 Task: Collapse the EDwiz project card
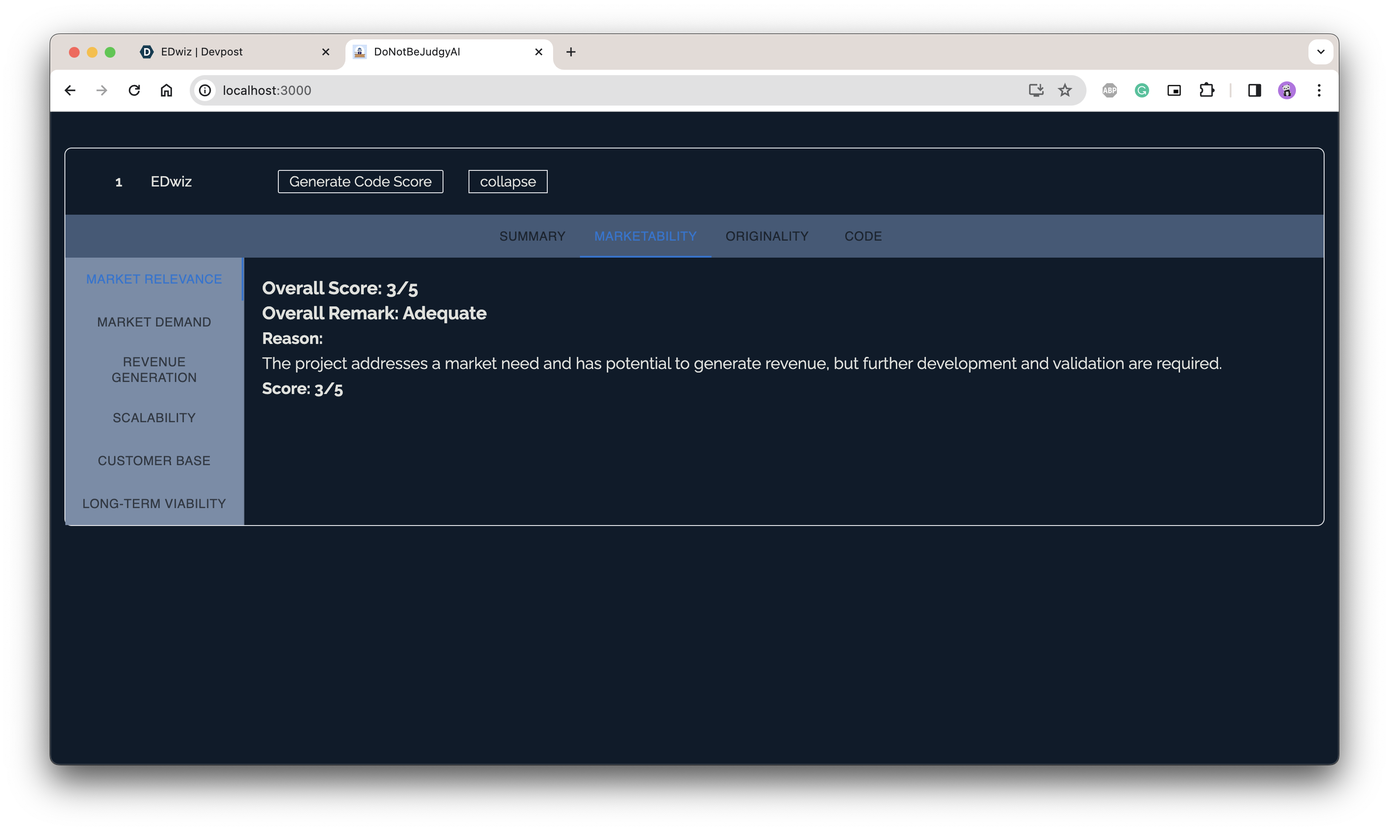pyautogui.click(x=507, y=182)
